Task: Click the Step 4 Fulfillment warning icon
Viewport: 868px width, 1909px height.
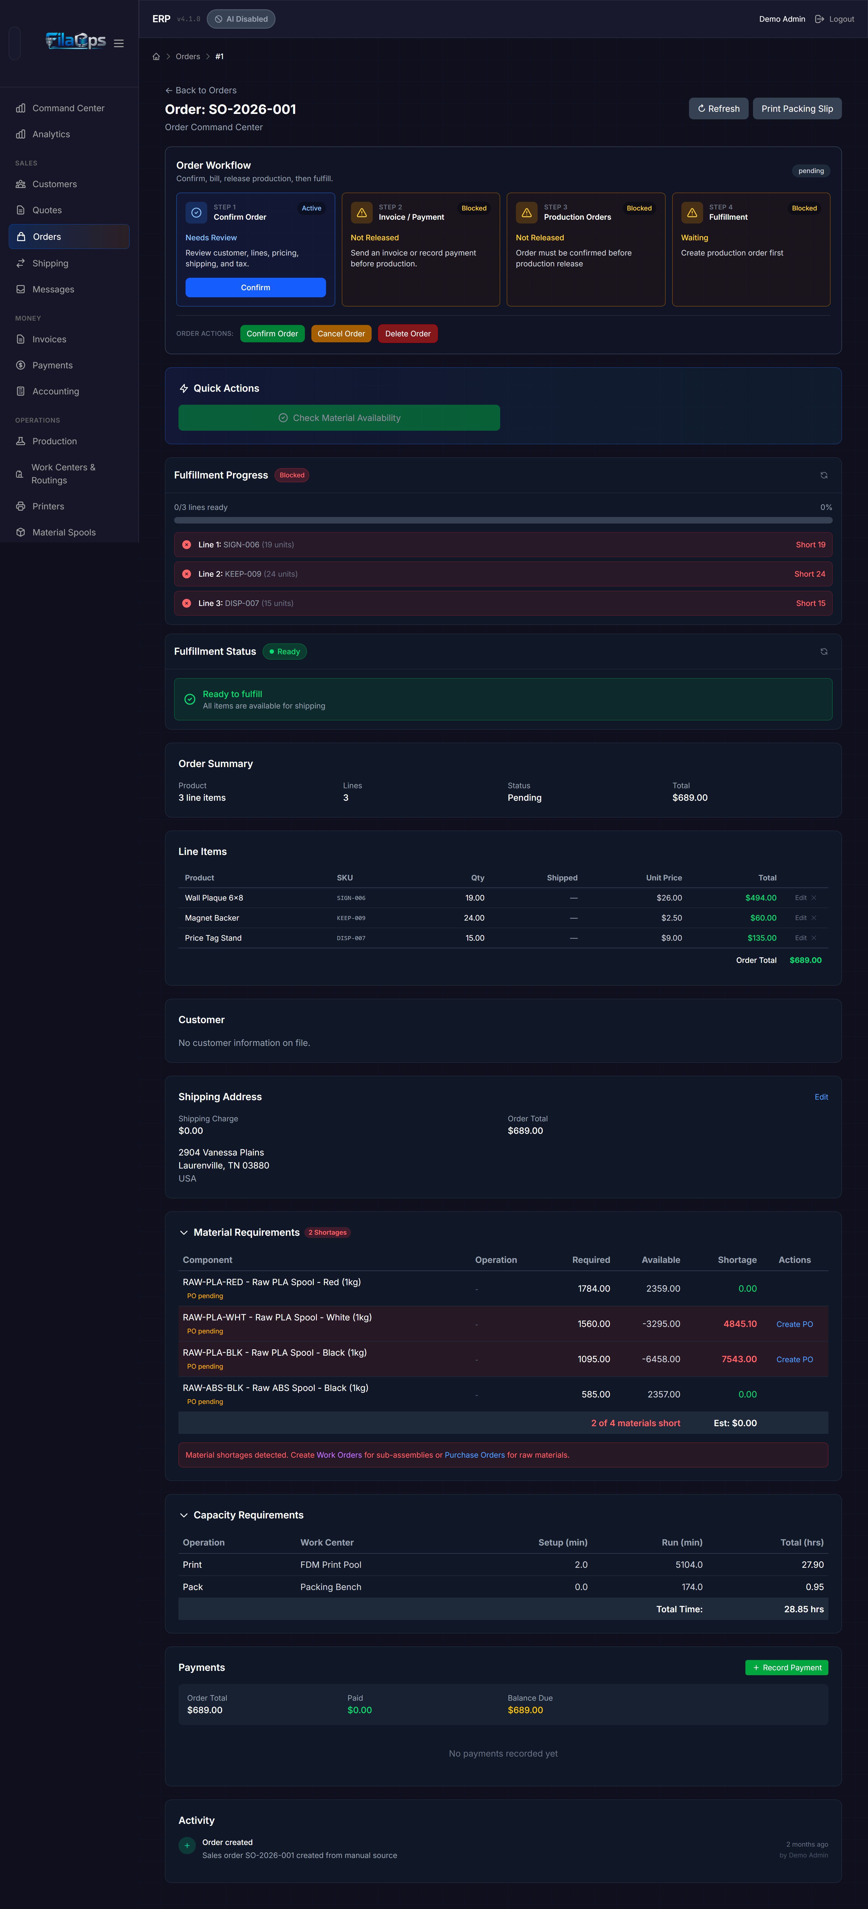Action: click(692, 213)
